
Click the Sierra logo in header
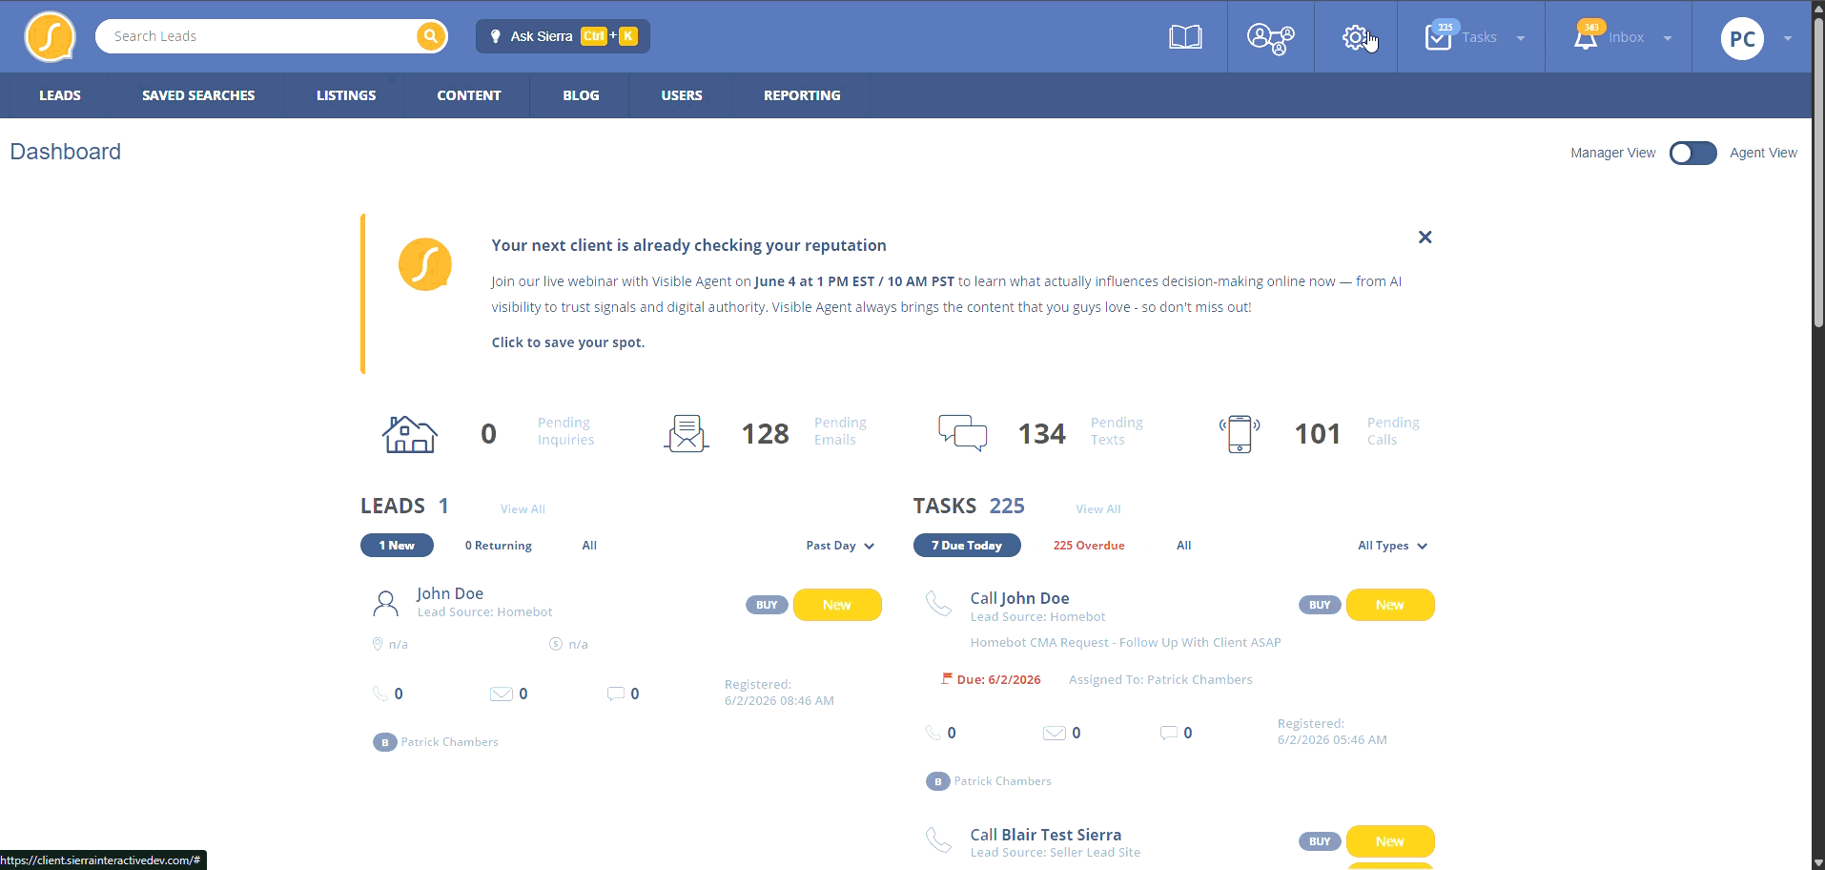[x=50, y=37]
